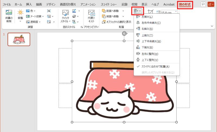Open the Acrobat tab

(169, 4)
